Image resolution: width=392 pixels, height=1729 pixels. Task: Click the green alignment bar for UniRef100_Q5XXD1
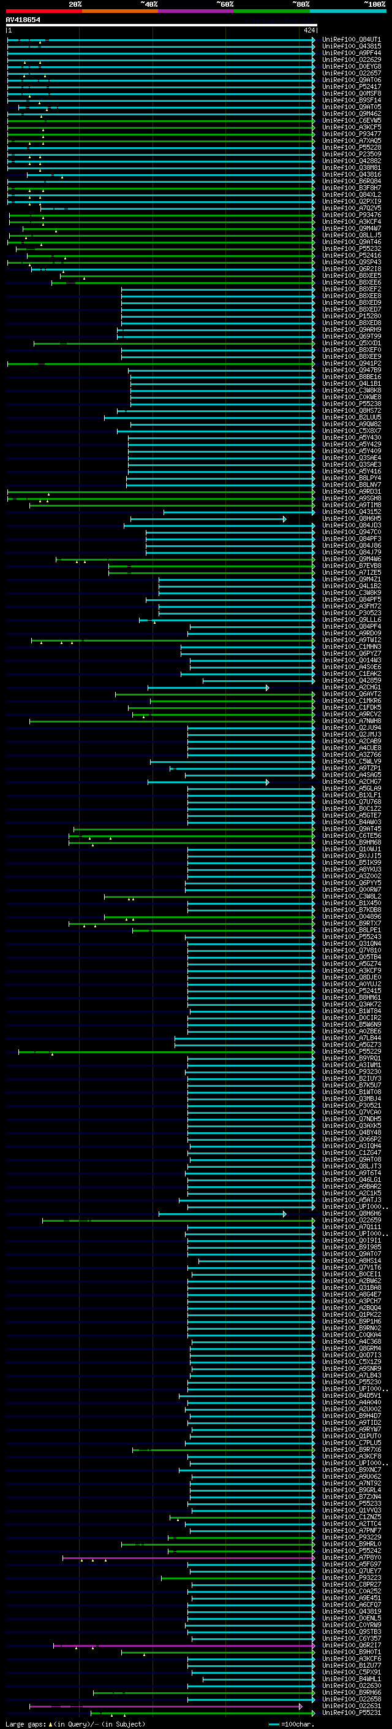tap(174, 343)
